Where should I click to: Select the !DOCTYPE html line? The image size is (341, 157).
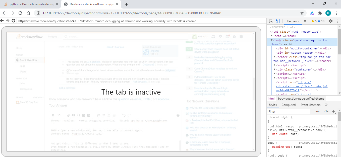pyautogui.click(x=282, y=27)
